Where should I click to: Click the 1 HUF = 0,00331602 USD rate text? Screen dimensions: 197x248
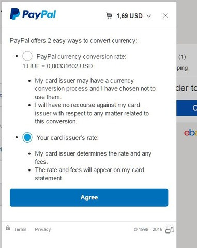[x=57, y=66]
